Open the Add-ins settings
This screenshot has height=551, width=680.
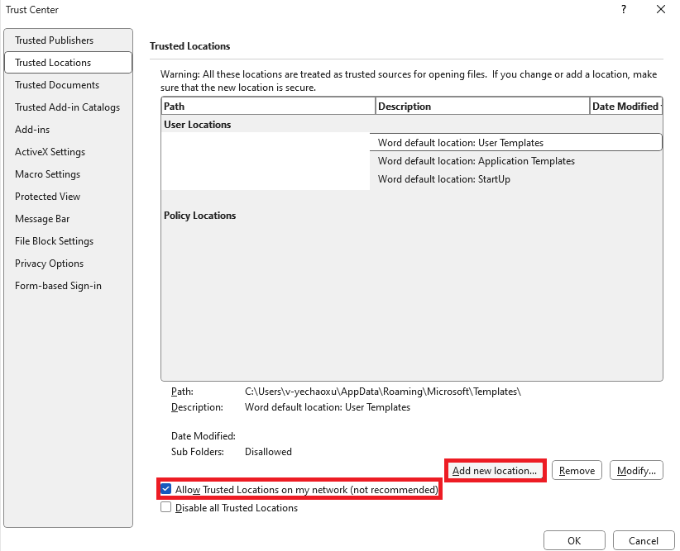pos(33,129)
